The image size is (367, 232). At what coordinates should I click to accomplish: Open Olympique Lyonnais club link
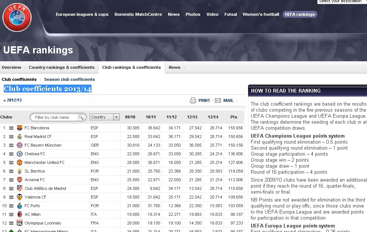click(x=43, y=223)
